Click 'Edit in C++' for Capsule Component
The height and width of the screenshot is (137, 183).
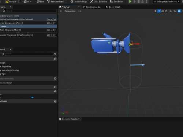pos(52,19)
